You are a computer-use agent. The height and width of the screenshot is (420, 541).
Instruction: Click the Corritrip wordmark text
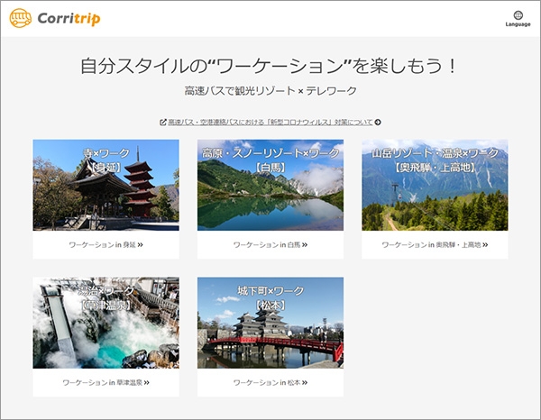click(x=69, y=17)
